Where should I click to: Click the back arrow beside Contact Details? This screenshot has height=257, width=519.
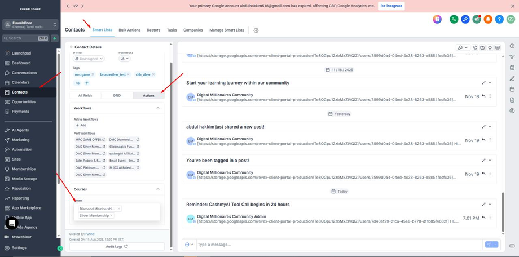tap(72, 47)
